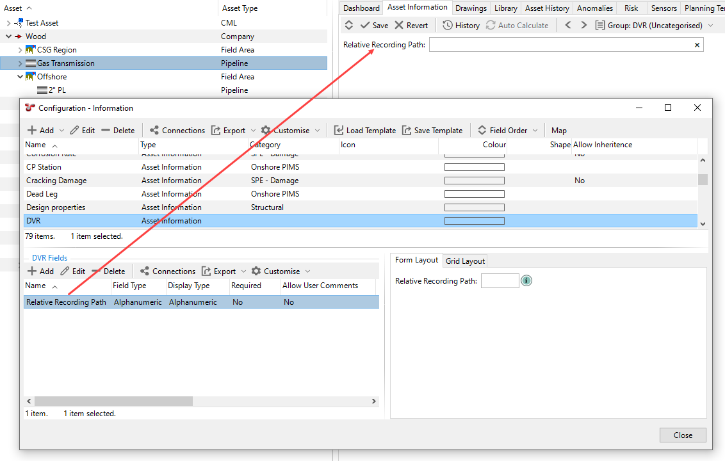This screenshot has height=461, width=725.
Task: Select the CP Station row
Action: click(x=360, y=167)
